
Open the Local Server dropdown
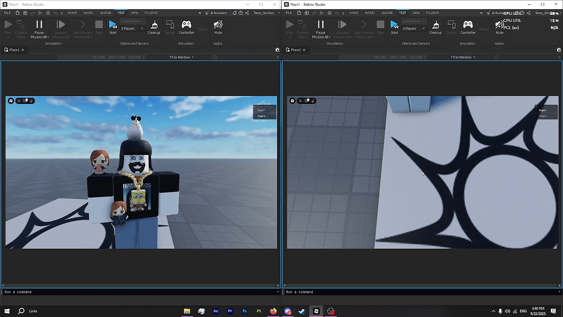132,21
